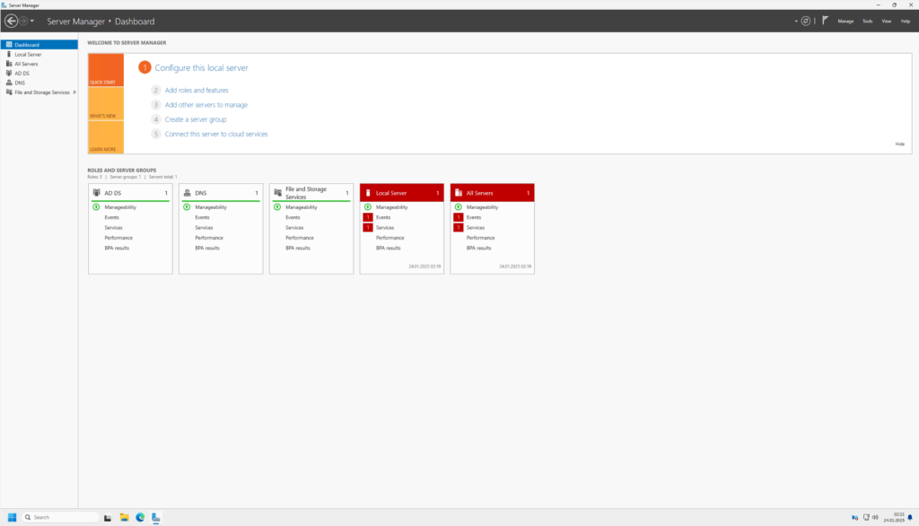Screen dimensions: 919x526
Task: Click Manageability in File and Storage Services tile
Action: (x=302, y=207)
